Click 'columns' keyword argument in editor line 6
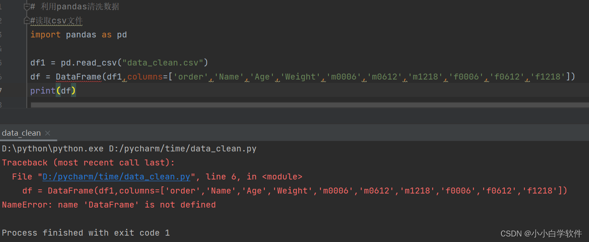 click(x=145, y=77)
